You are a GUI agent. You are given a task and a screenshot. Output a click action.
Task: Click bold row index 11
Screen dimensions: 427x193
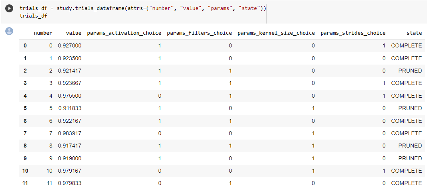click(x=24, y=183)
